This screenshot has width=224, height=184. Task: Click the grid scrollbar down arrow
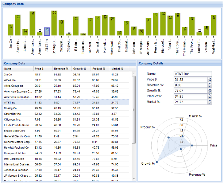pos(134,179)
